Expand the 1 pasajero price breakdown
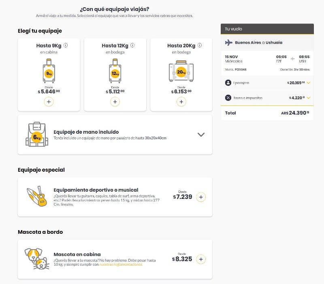324x284 pixels. pos(309,83)
